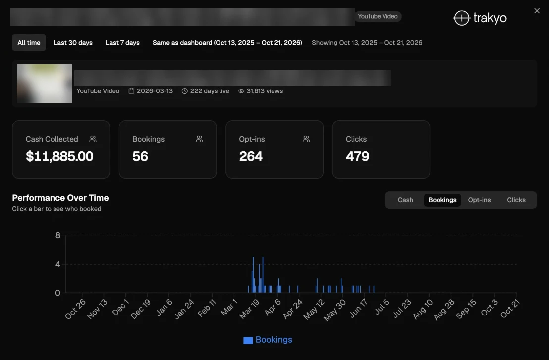
Task: Click the y-axis value 8
Action: (x=58, y=235)
